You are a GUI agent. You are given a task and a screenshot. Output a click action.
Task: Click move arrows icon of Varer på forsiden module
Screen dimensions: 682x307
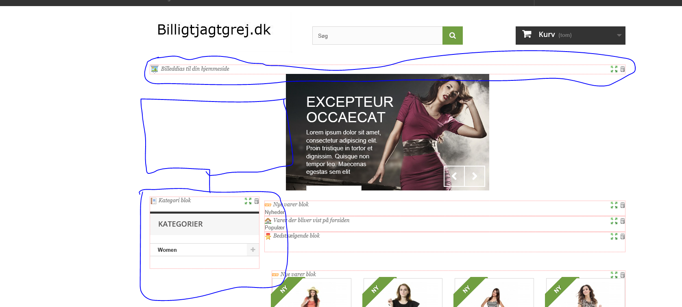(614, 221)
